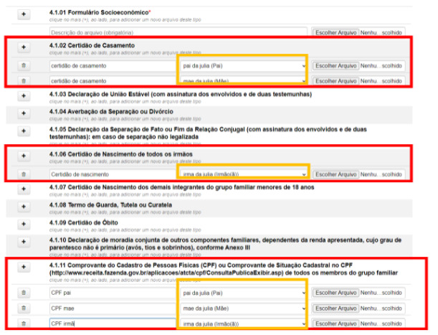Open the dropdown in the 'CPF irmã' row
Viewport: 438px width, 335px height.
(242, 324)
